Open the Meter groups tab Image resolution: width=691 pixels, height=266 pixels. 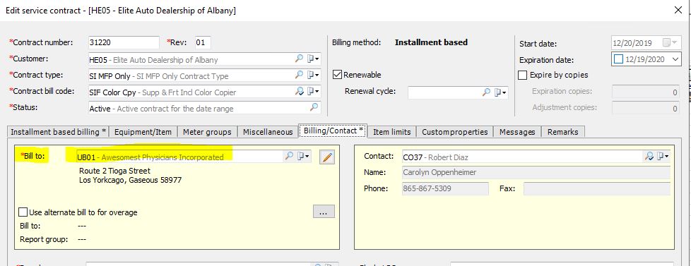pyautogui.click(x=207, y=132)
